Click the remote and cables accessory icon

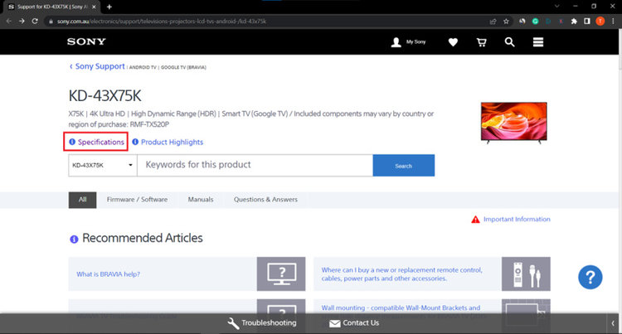pyautogui.click(x=526, y=273)
